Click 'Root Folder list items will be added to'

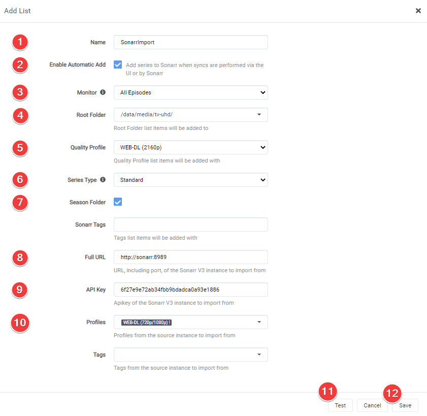tap(161, 128)
